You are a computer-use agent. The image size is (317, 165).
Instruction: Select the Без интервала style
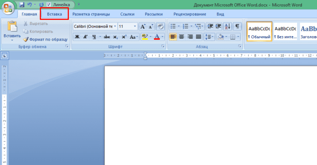click(285, 32)
